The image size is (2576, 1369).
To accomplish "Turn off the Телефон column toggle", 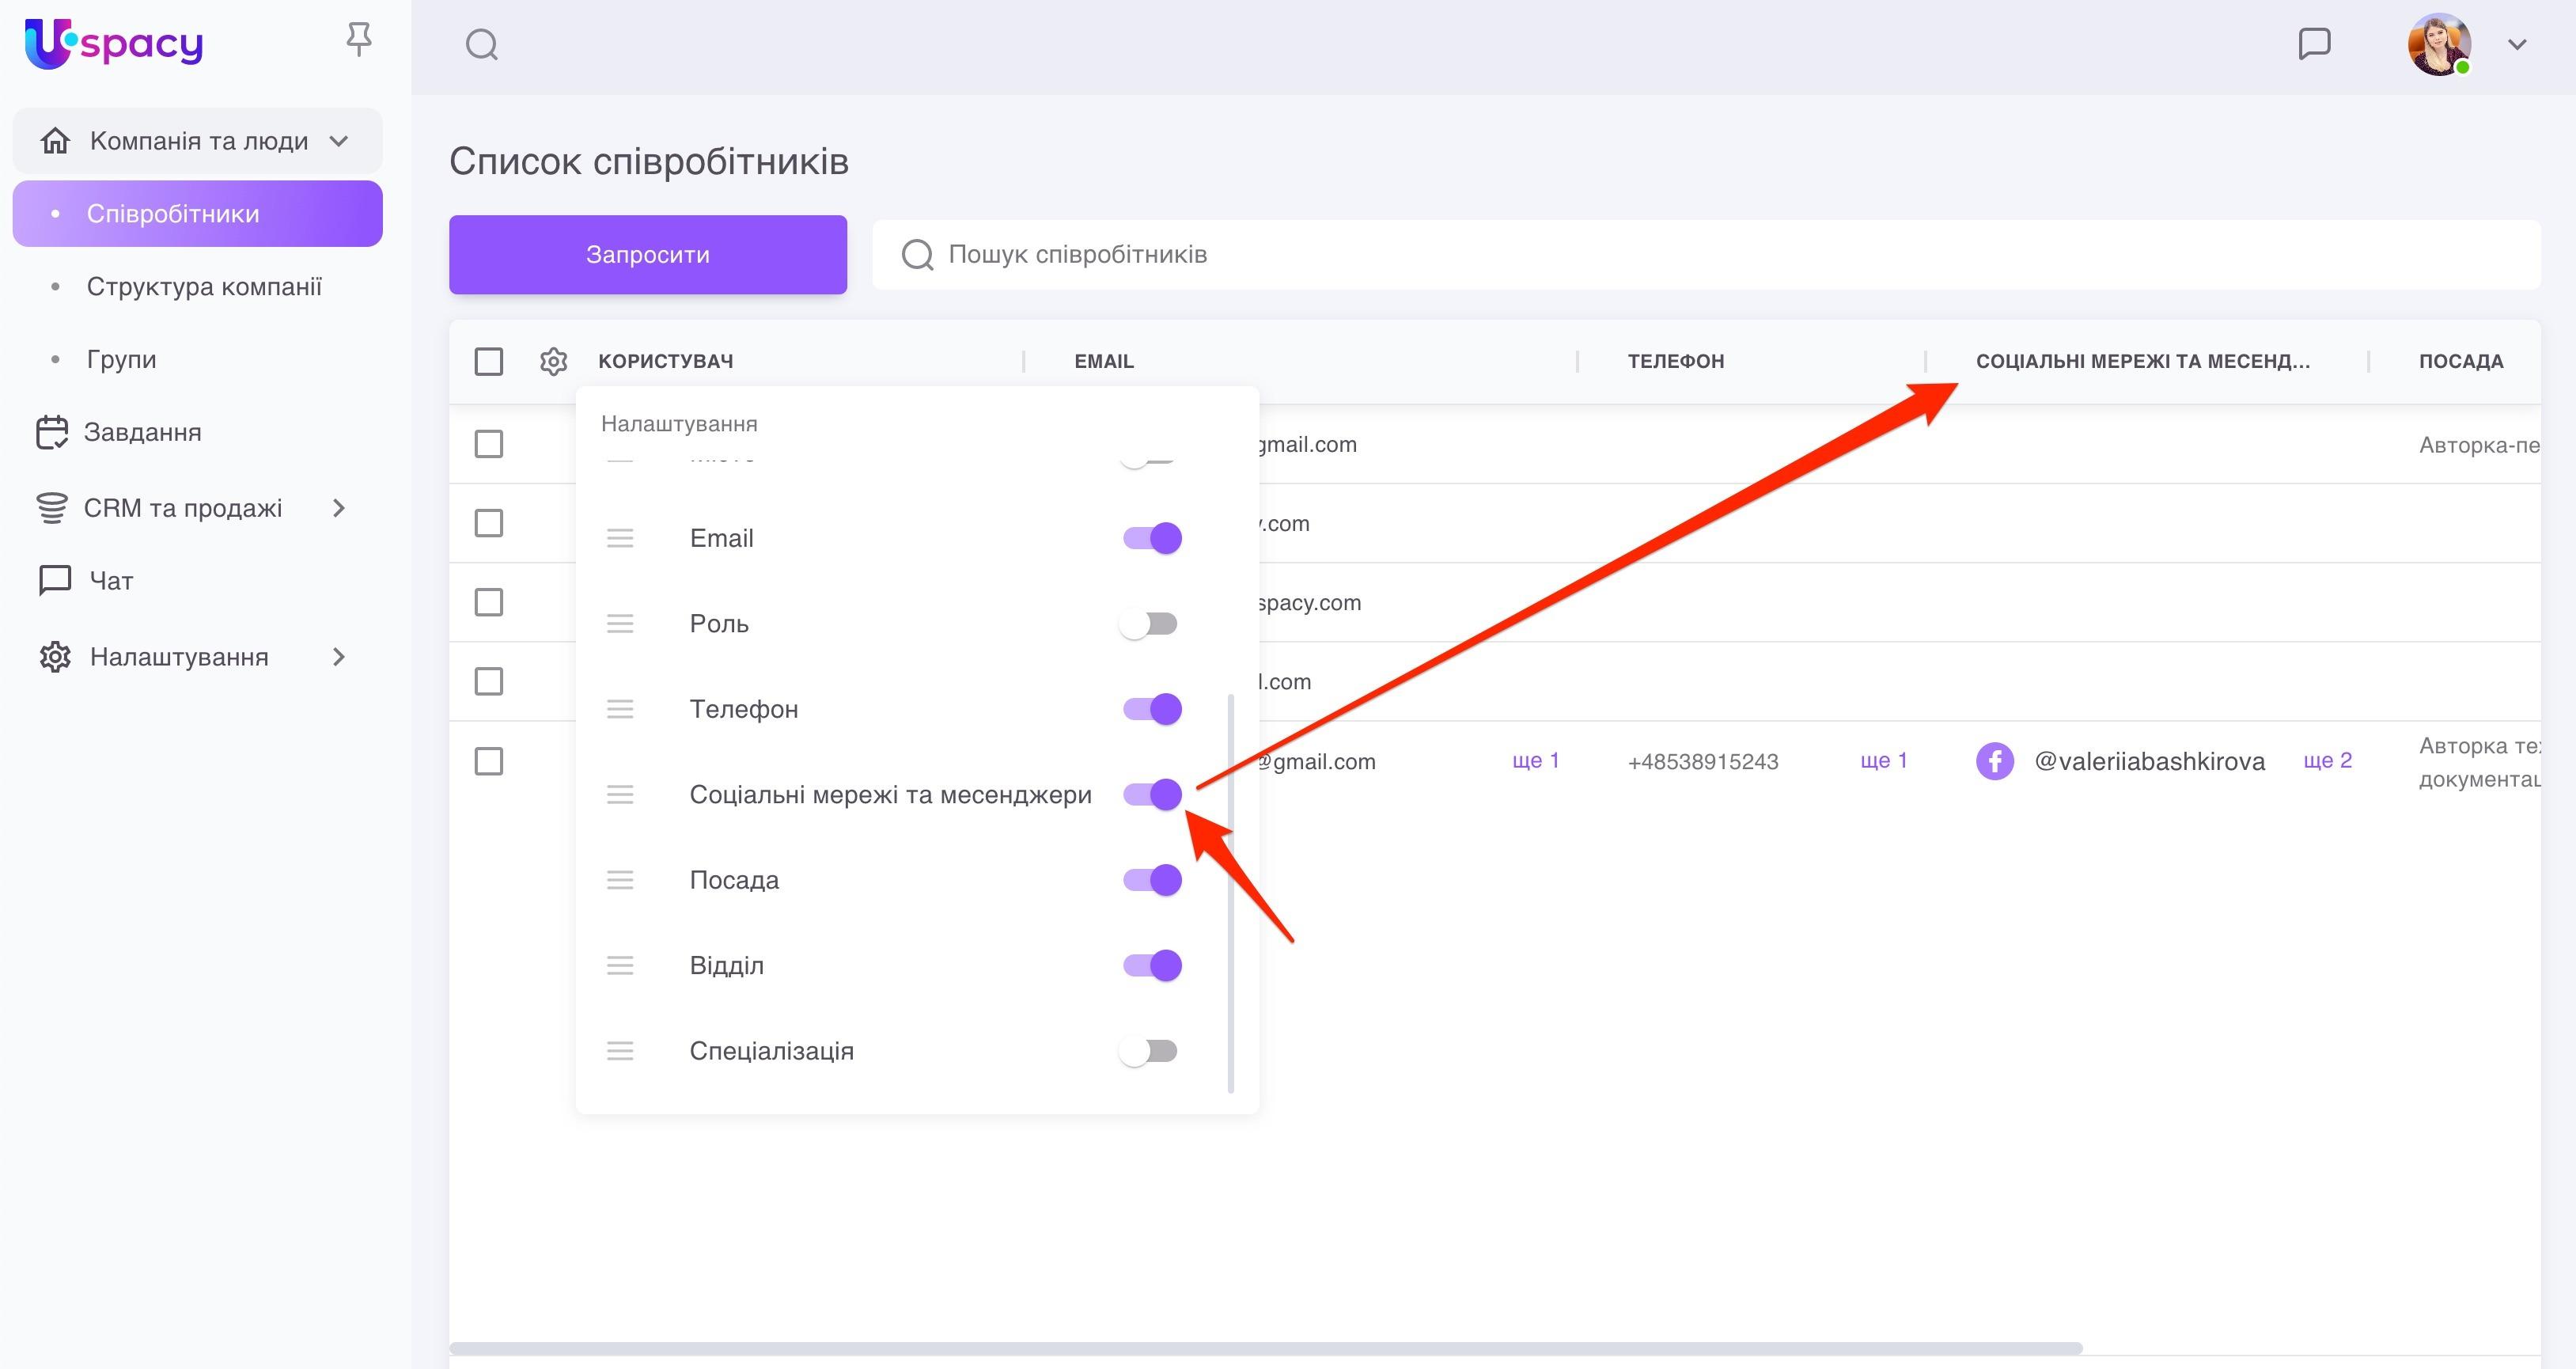I will tap(1152, 709).
